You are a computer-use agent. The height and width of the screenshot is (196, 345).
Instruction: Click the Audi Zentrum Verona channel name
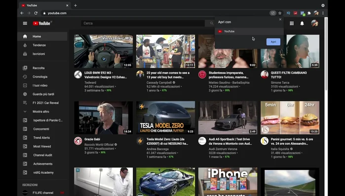(x=223, y=149)
